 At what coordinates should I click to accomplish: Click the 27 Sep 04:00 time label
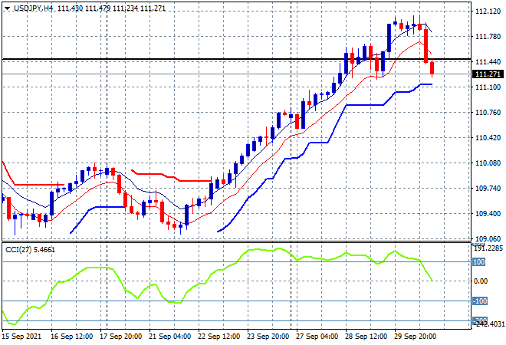tap(317, 337)
